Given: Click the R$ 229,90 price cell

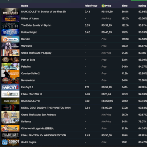Looking at the screenshot, I should point(107,101).
